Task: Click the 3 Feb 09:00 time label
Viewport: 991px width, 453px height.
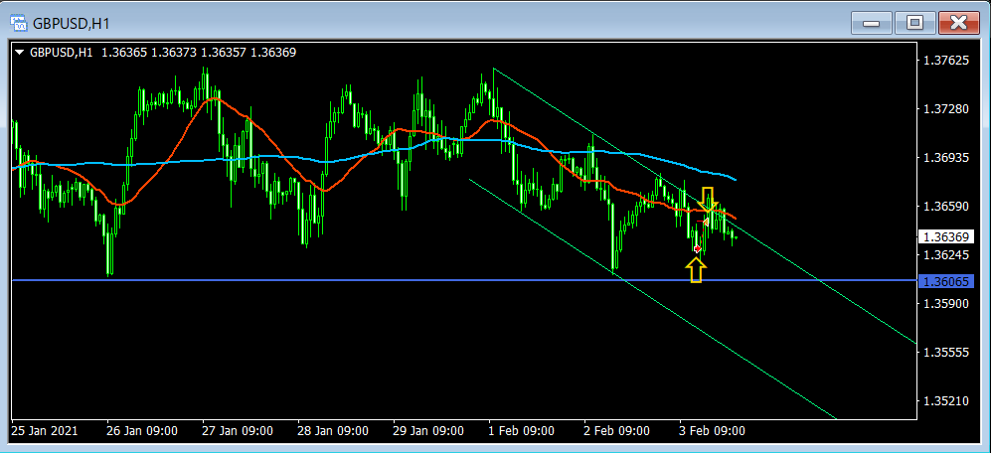Action: 713,431
